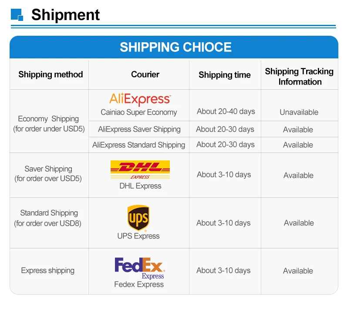Viewport: 344px width, 309px height.
Task: Click the blue square Shipment icon
Action: [17, 15]
